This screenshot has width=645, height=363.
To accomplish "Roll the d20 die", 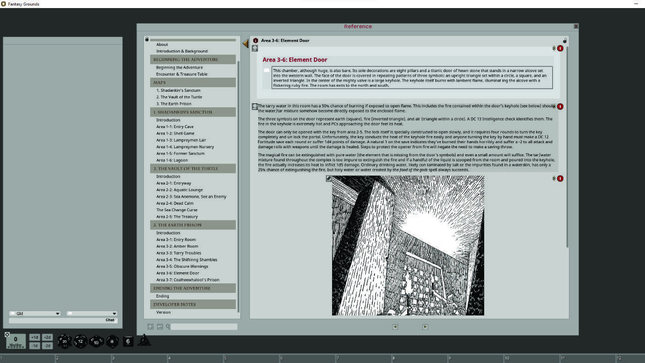I will (x=64, y=341).
